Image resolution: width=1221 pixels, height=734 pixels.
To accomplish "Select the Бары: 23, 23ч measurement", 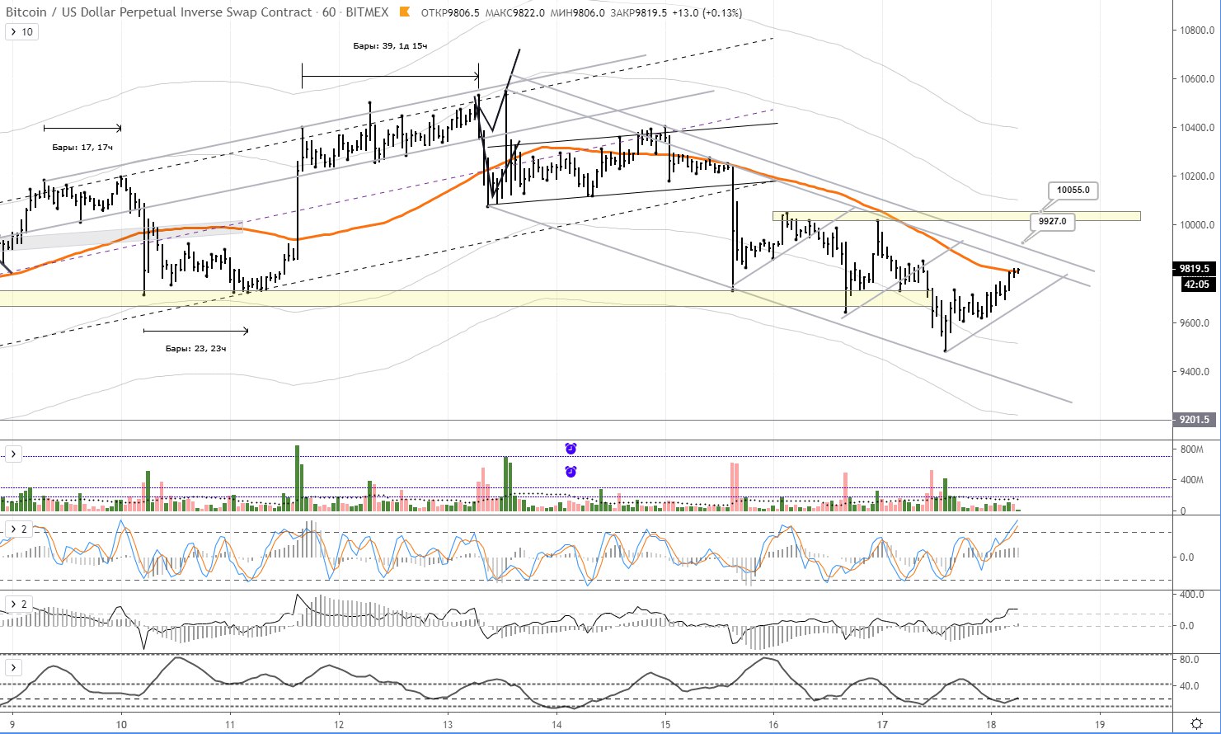I will (195, 349).
